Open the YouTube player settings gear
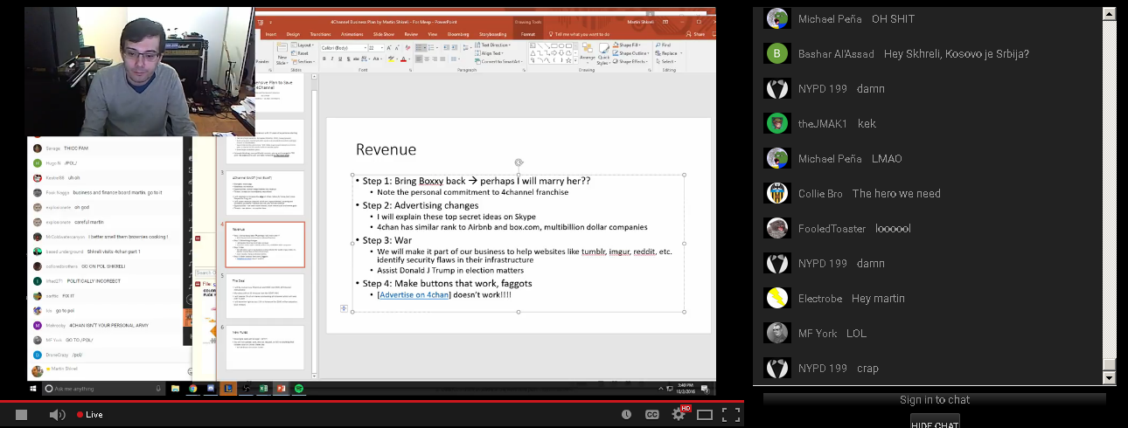 679,414
